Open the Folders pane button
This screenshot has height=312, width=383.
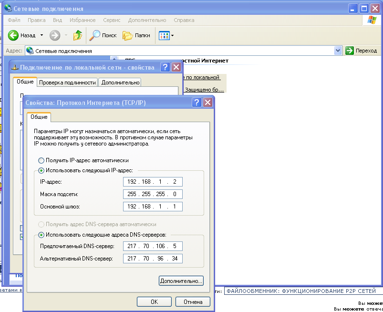[x=136, y=35]
